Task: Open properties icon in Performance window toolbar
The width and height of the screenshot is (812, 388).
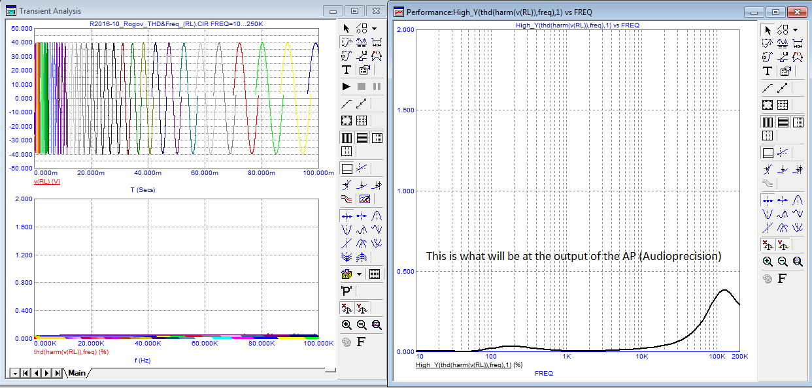Action: tap(785, 71)
